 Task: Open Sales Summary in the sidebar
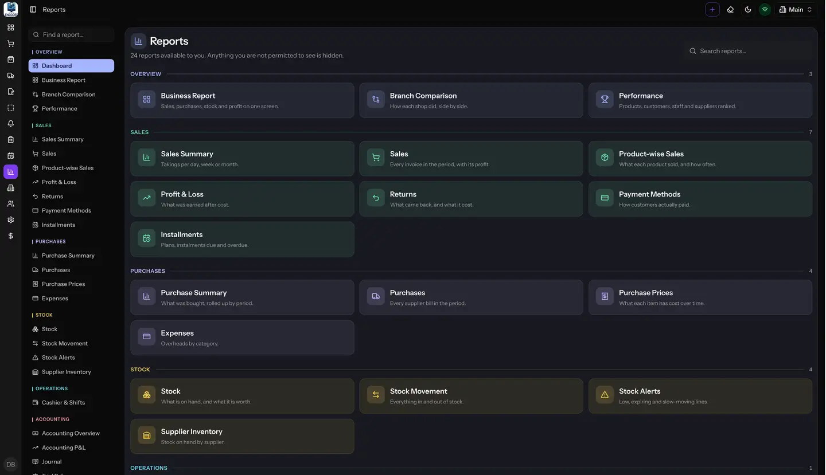pos(71,139)
